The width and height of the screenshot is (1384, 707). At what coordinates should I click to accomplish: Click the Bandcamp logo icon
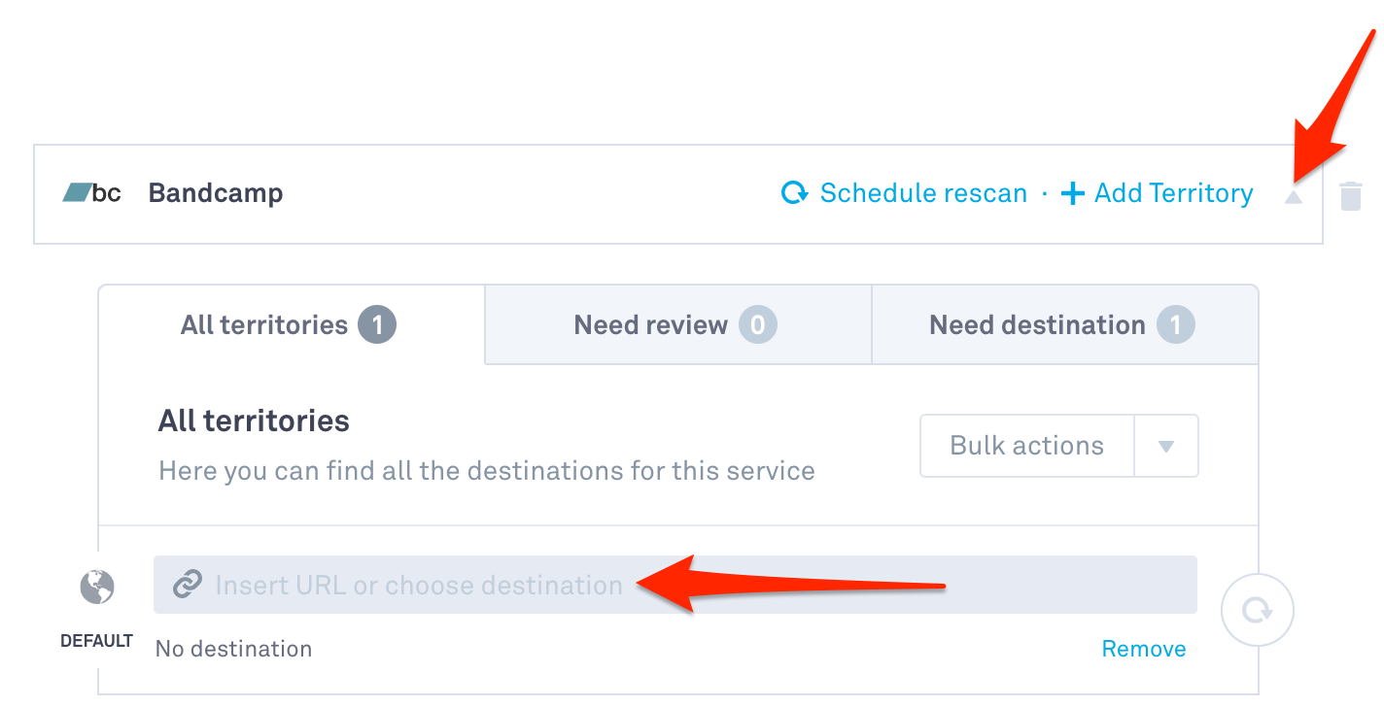point(92,193)
